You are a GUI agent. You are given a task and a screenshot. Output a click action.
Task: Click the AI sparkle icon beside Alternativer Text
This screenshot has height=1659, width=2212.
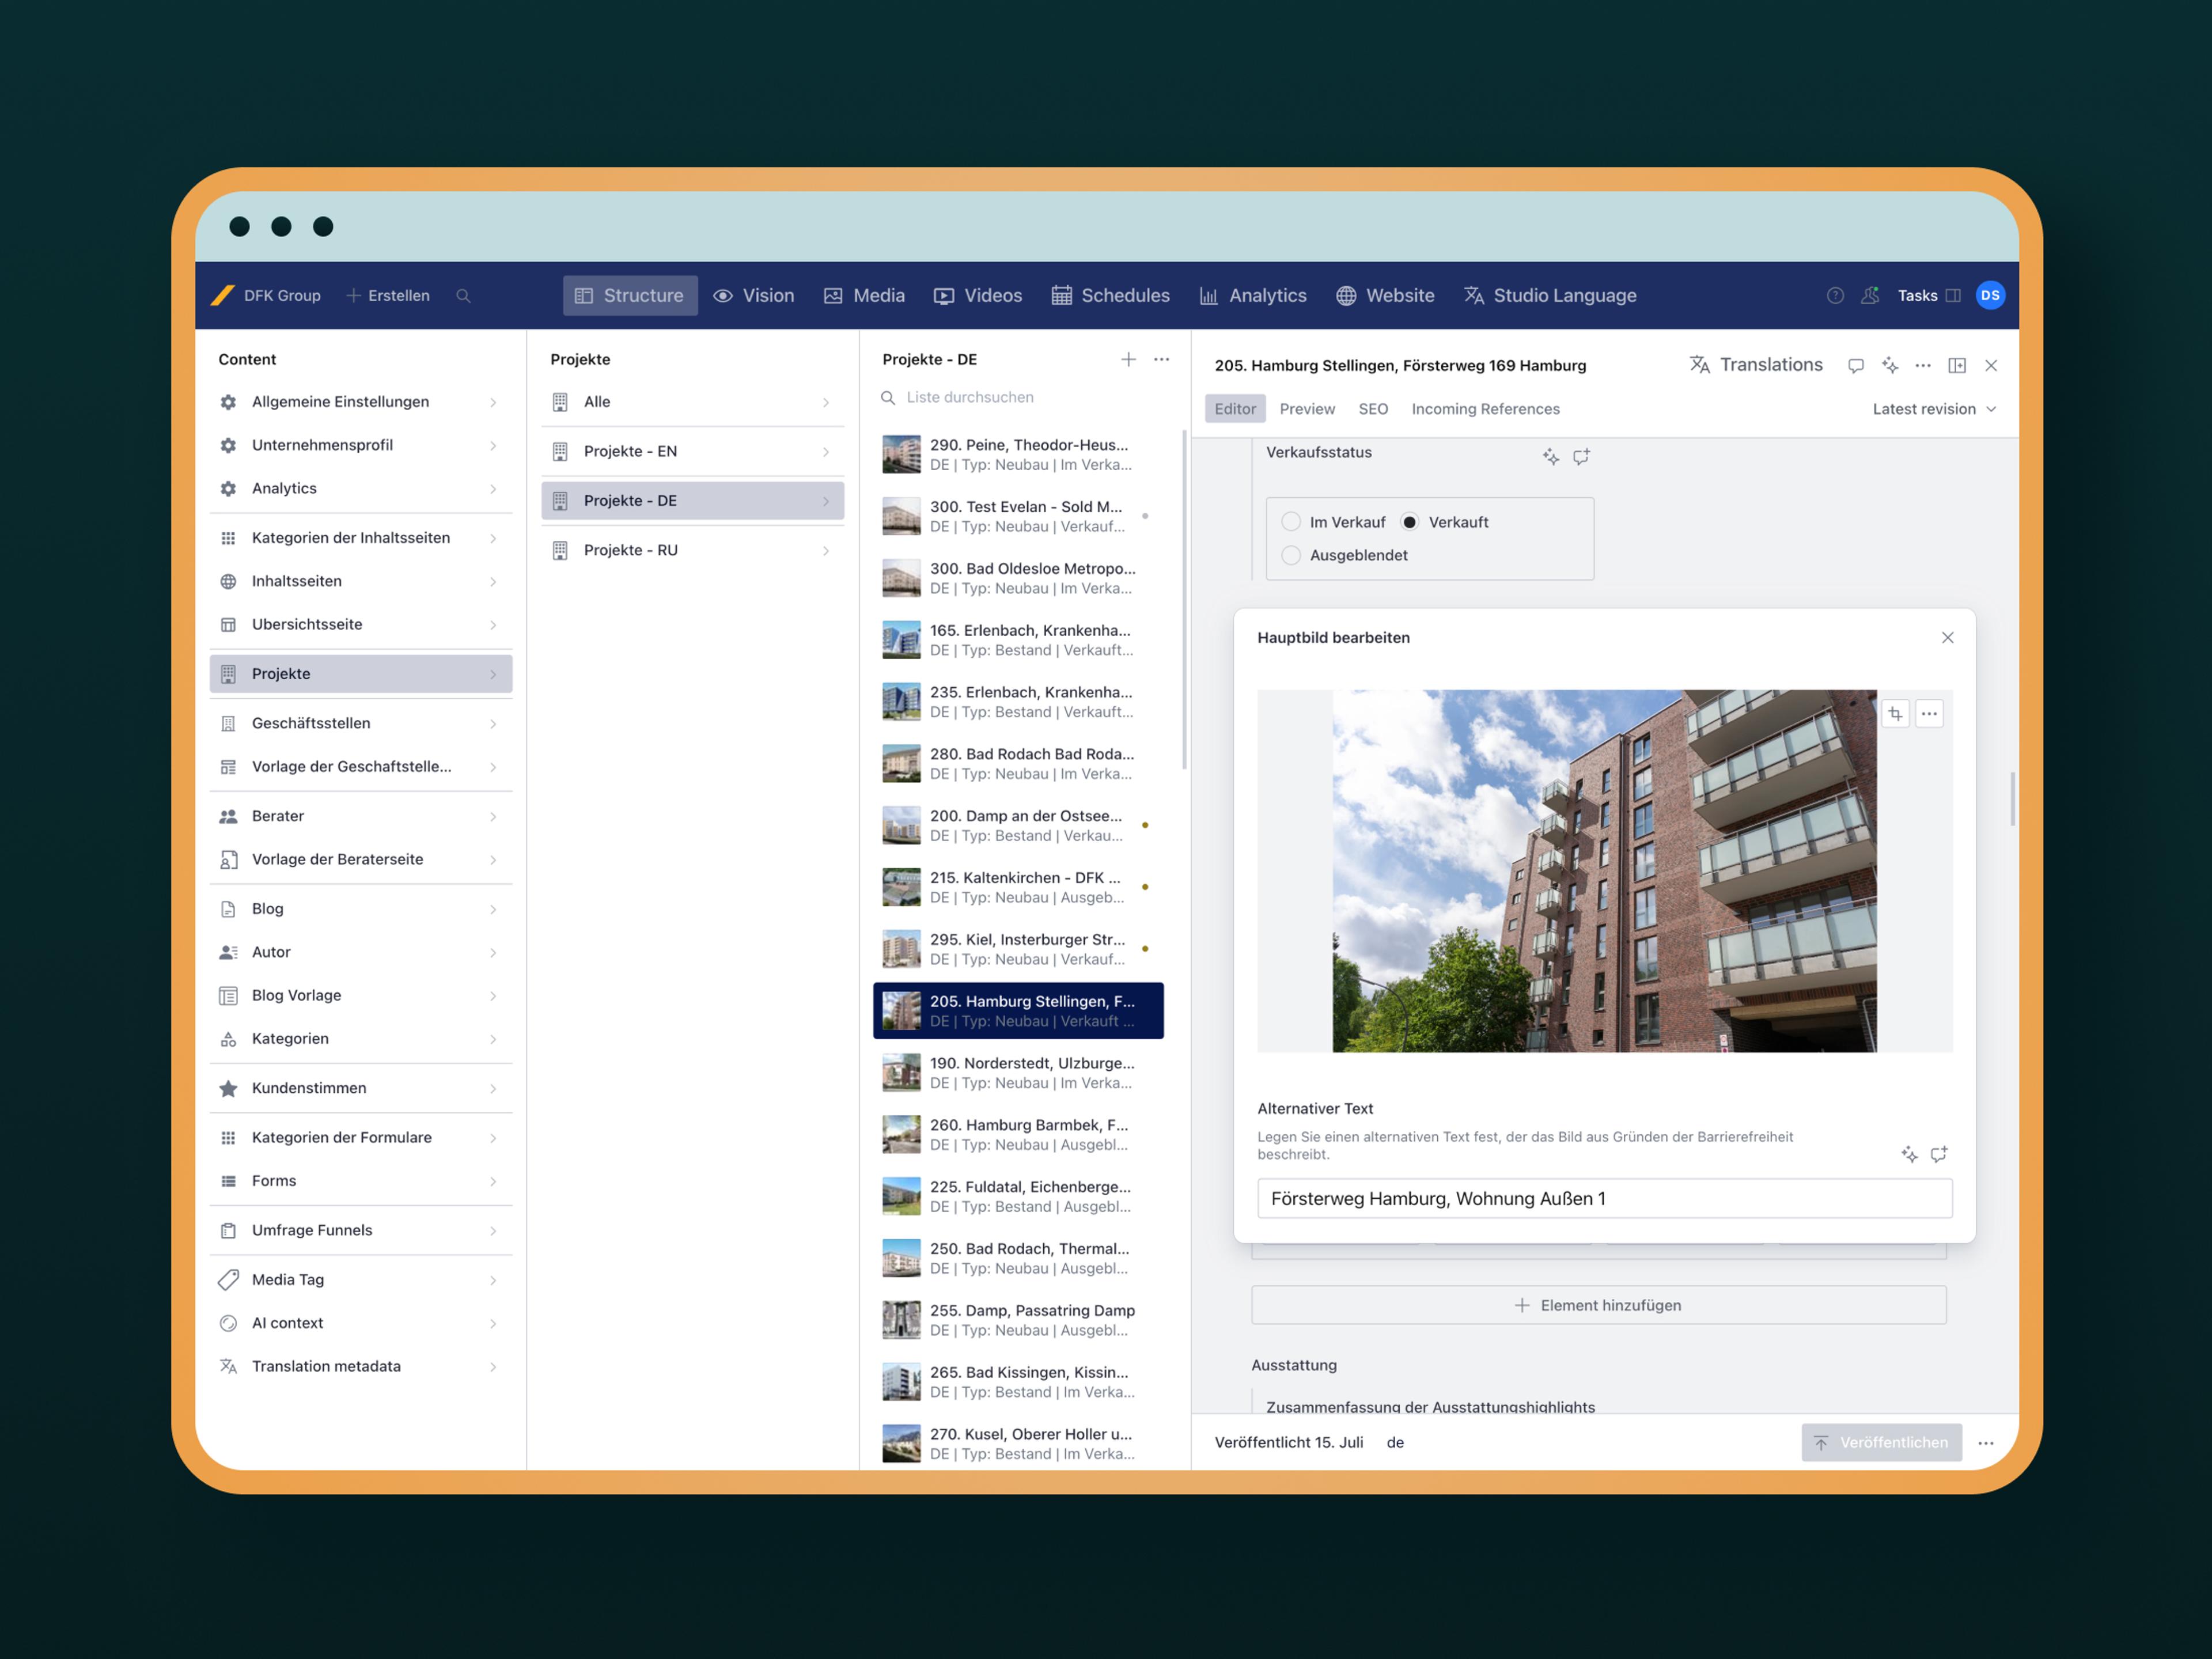tap(1909, 1155)
